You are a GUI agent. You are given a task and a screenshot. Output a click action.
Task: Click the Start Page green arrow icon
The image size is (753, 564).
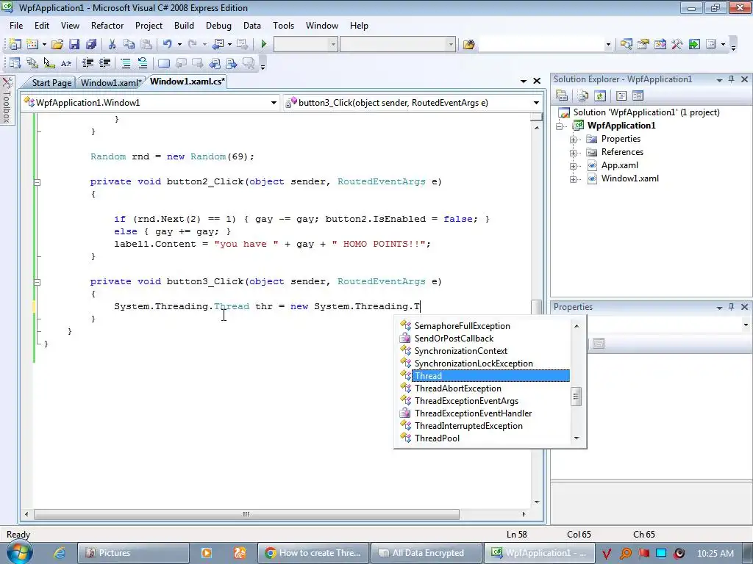pyautogui.click(x=694, y=45)
